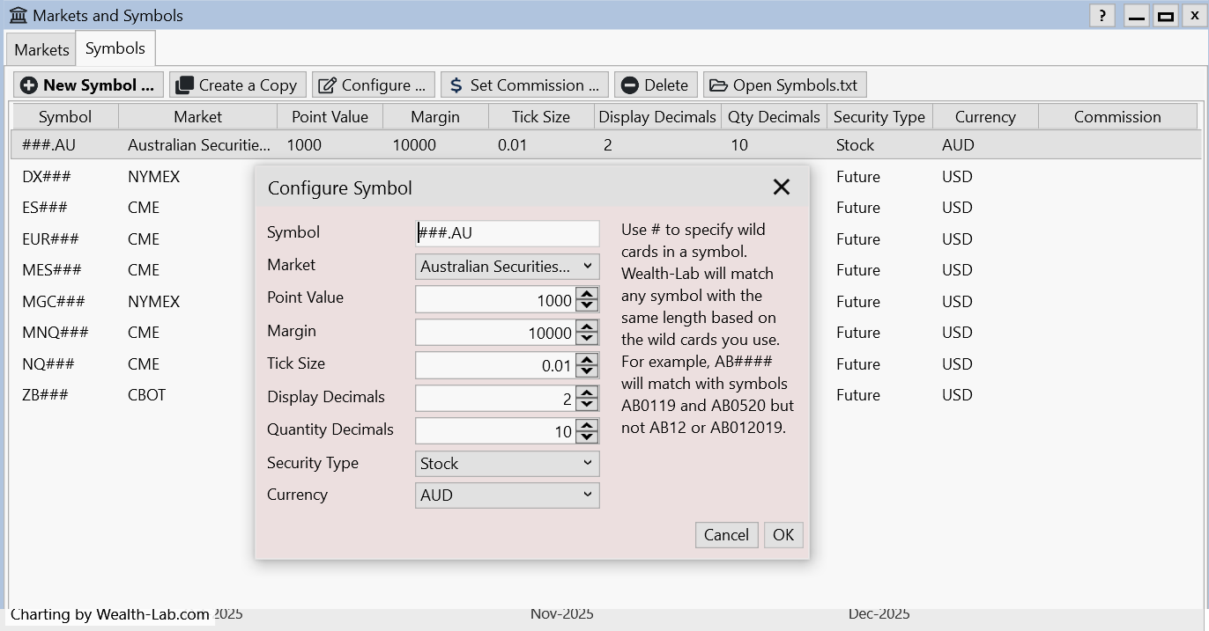Expand the Security Type dropdown
The image size is (1209, 631).
coord(507,464)
